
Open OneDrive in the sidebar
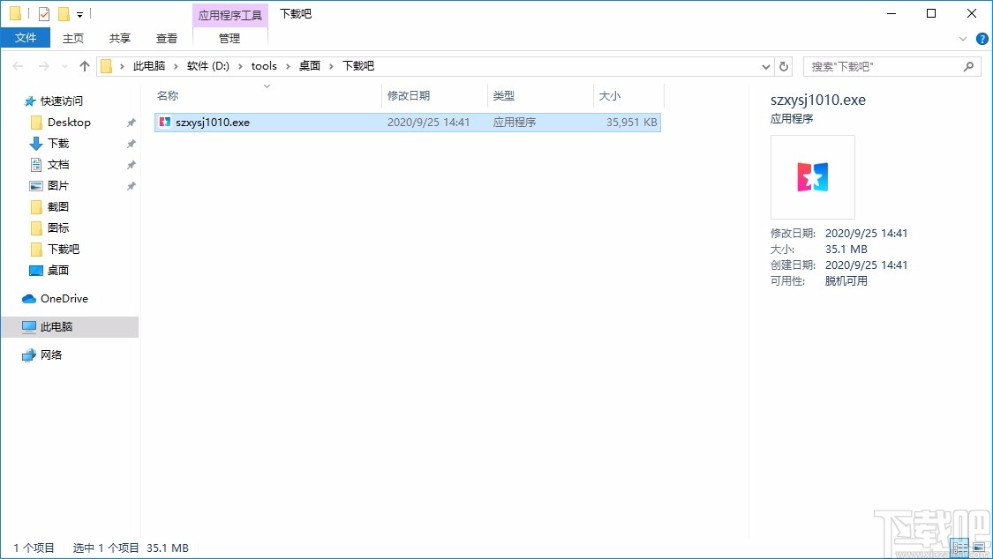click(x=64, y=299)
